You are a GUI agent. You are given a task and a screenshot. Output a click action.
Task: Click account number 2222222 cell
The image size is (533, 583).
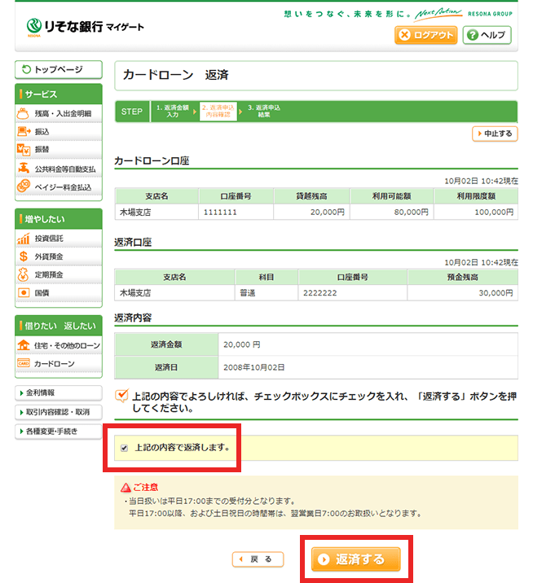pos(352,293)
